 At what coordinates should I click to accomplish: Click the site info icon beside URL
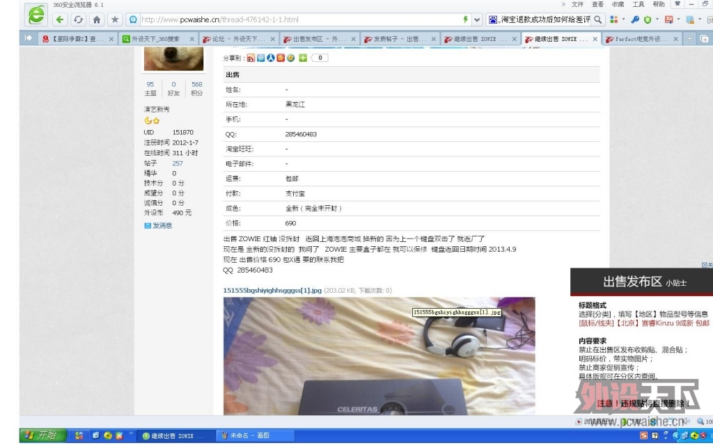pos(133,19)
